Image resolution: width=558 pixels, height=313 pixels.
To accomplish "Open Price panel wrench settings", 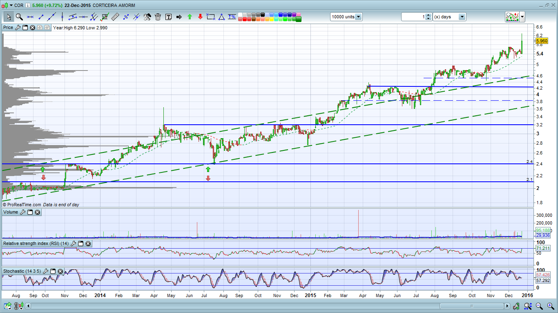I will (18, 28).
